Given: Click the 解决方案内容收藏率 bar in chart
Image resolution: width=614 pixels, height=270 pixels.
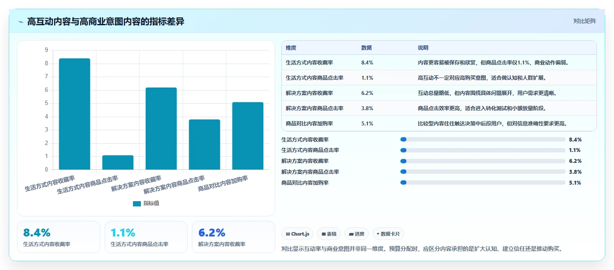Looking at the screenshot, I should click(x=161, y=128).
